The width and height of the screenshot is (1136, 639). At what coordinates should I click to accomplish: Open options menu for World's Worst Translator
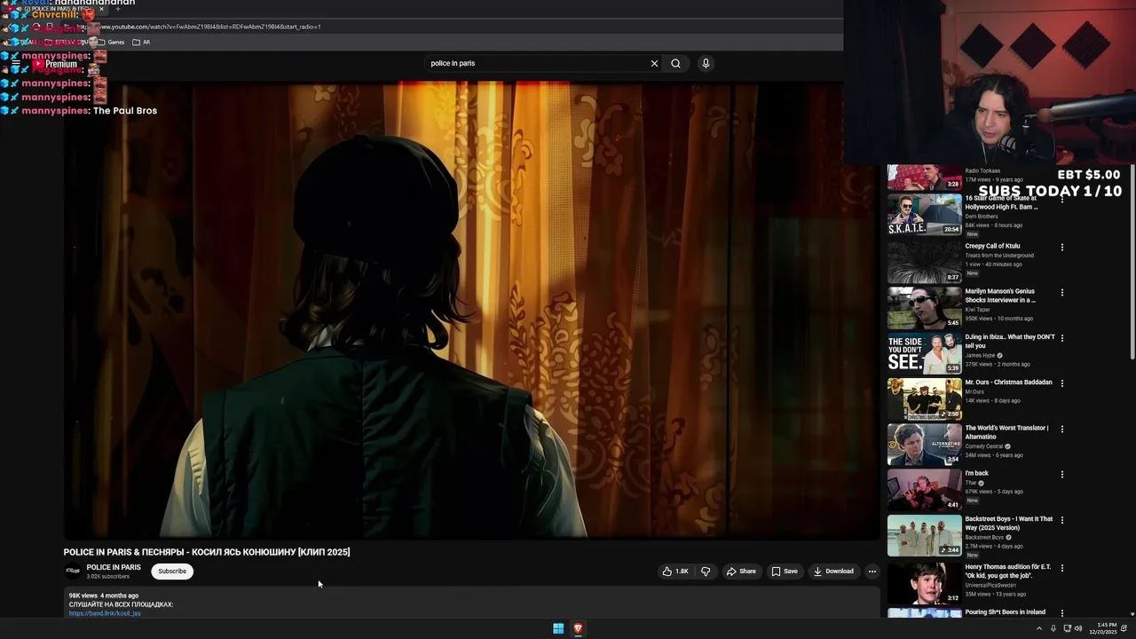1062,429
